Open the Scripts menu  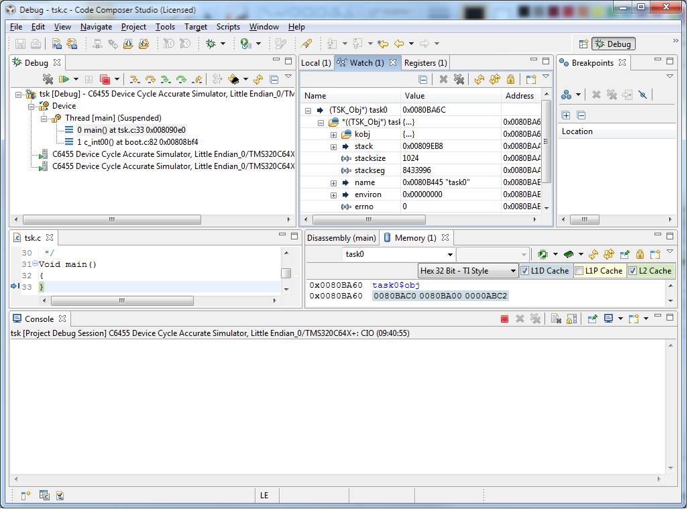click(x=228, y=27)
